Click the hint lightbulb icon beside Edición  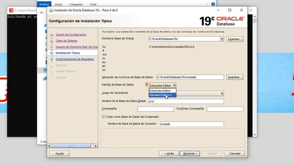(147, 85)
